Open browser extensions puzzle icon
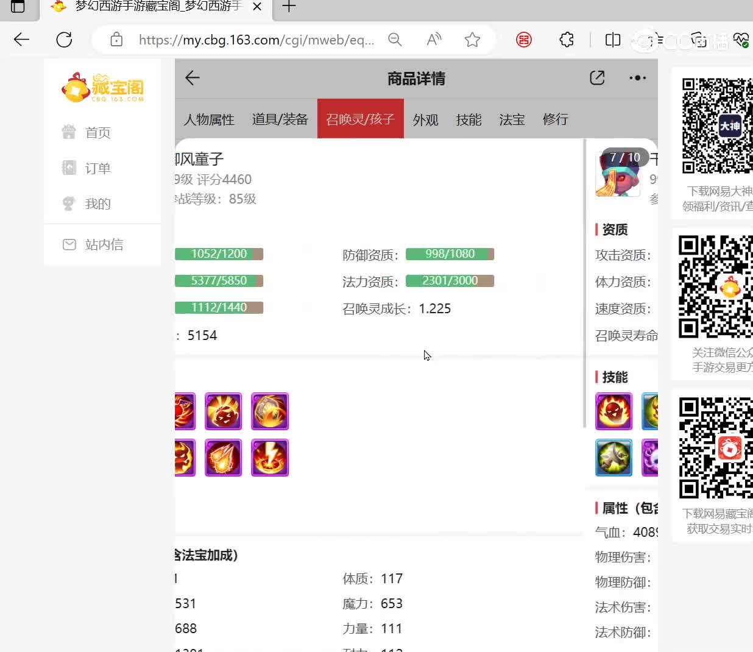 pyautogui.click(x=567, y=40)
